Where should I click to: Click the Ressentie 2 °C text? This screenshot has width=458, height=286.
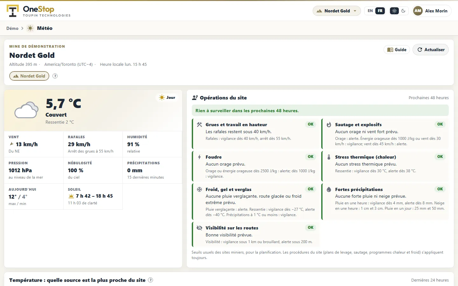pyautogui.click(x=60, y=122)
